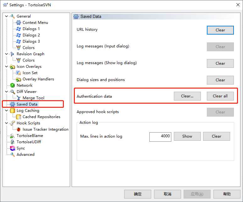This screenshot has height=202, width=243.
Task: Click the Advanced wrench icon
Action: 12,155
